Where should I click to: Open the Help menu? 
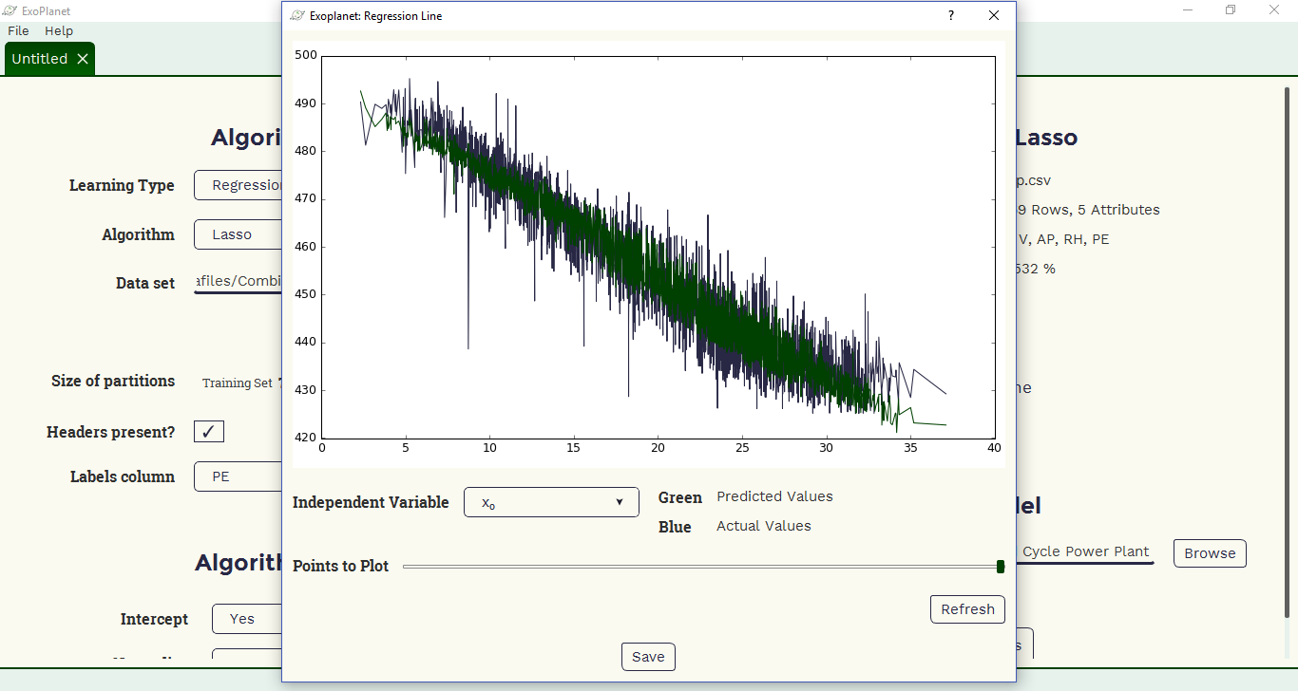(x=59, y=31)
